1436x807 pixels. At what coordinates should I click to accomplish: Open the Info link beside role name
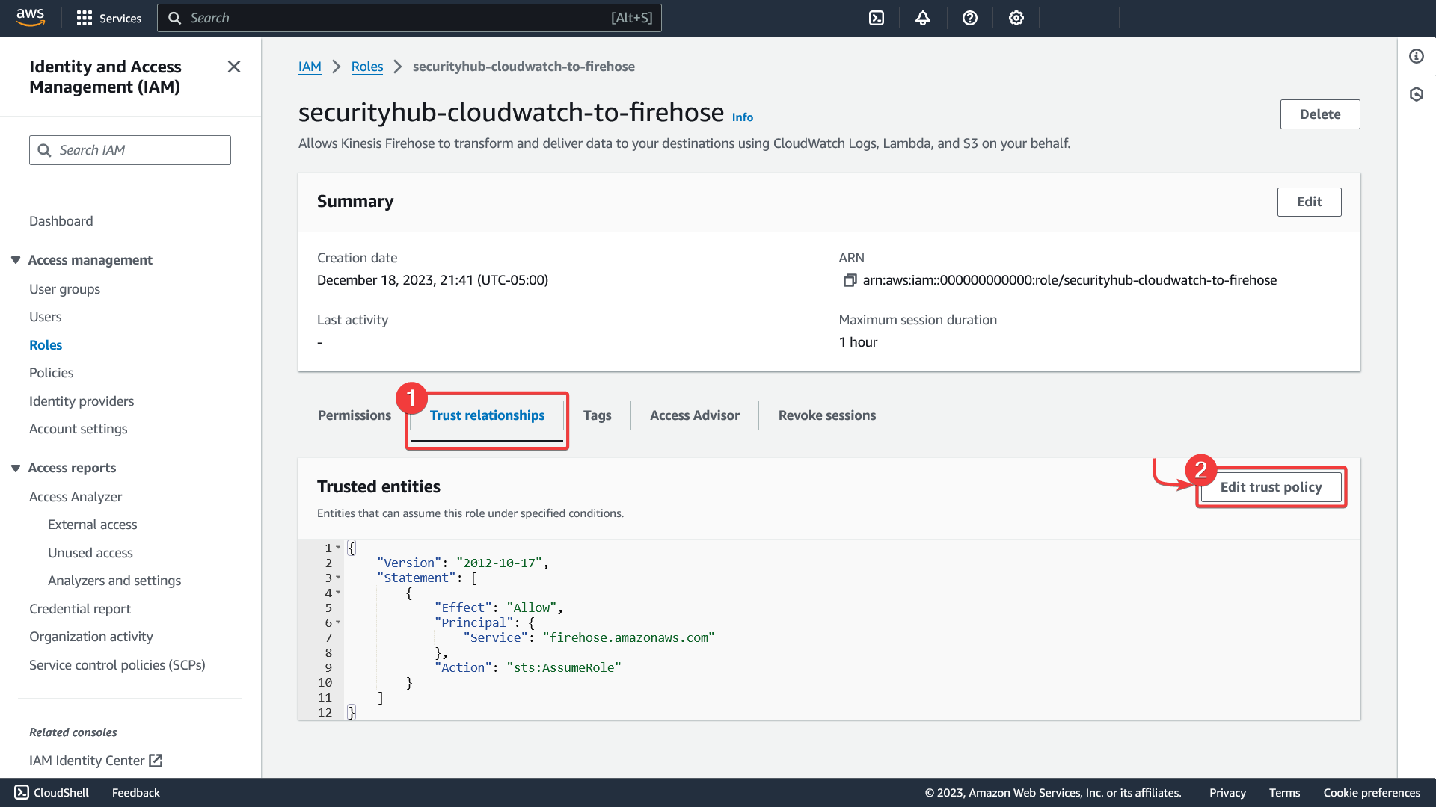pyautogui.click(x=743, y=117)
